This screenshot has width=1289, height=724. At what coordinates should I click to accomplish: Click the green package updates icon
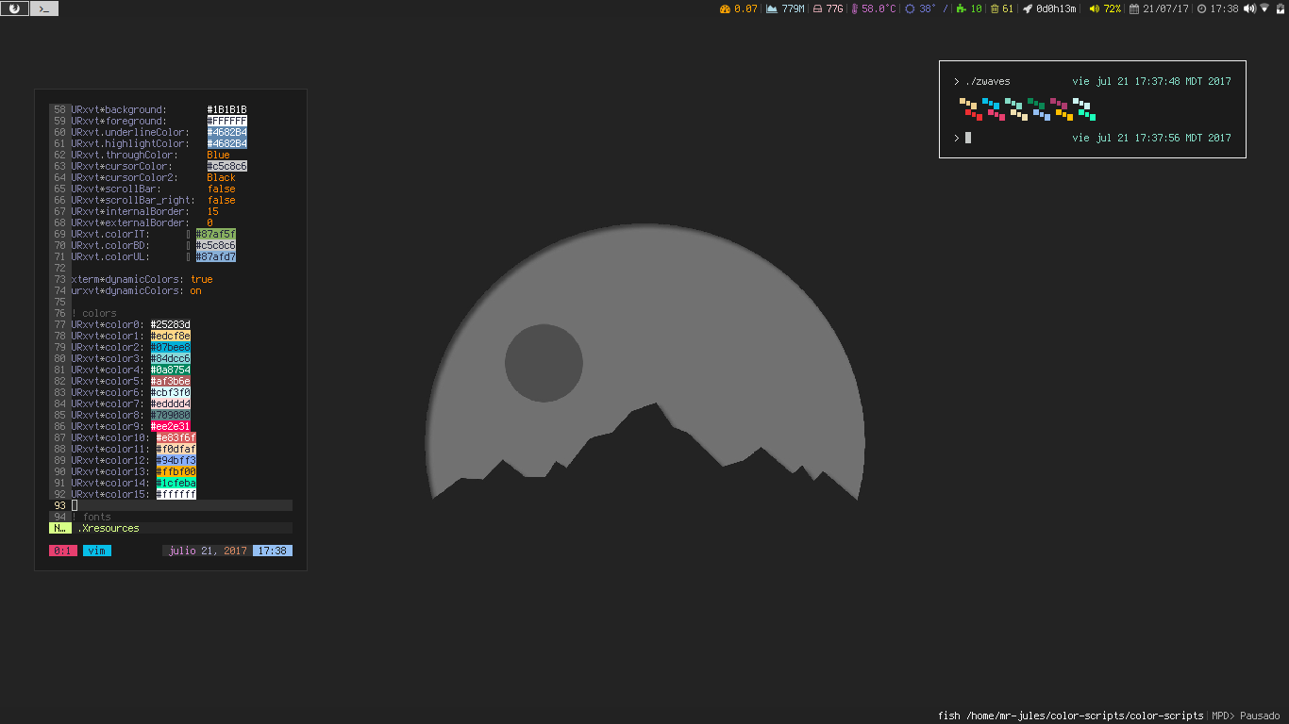coord(961,8)
